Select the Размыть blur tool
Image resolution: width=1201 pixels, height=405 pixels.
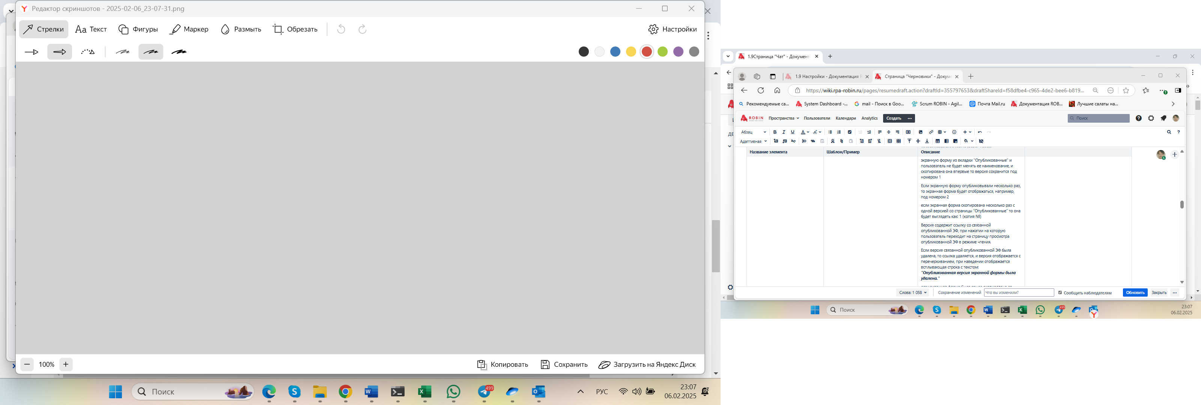(x=241, y=29)
